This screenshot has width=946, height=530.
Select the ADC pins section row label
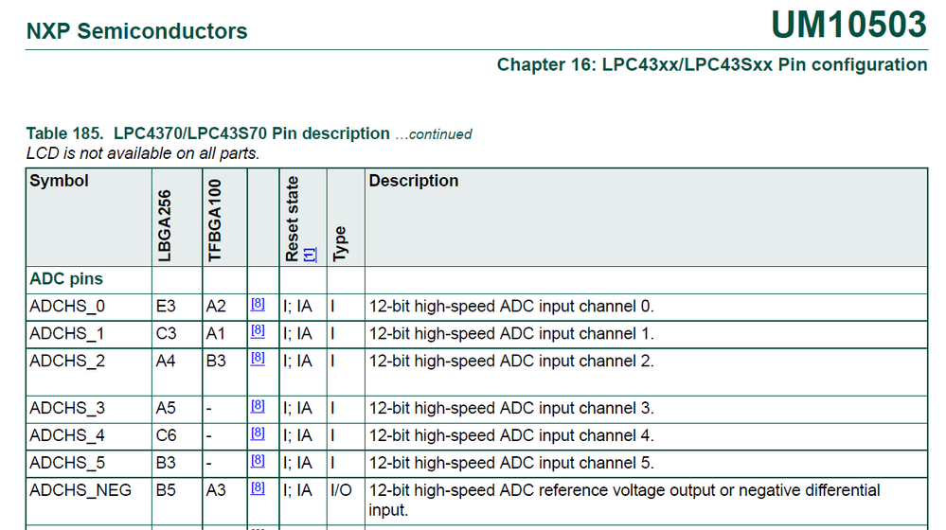click(x=66, y=279)
